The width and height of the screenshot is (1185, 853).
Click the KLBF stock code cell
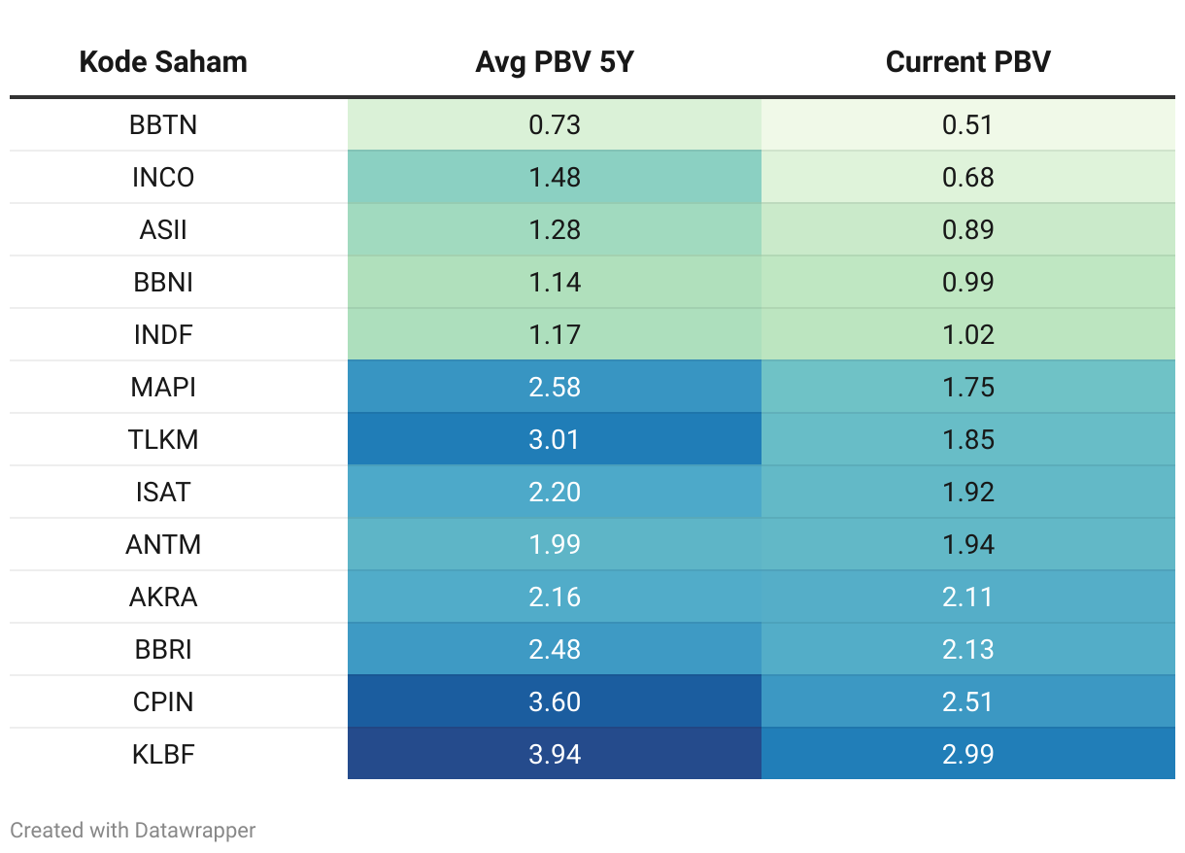coord(163,755)
